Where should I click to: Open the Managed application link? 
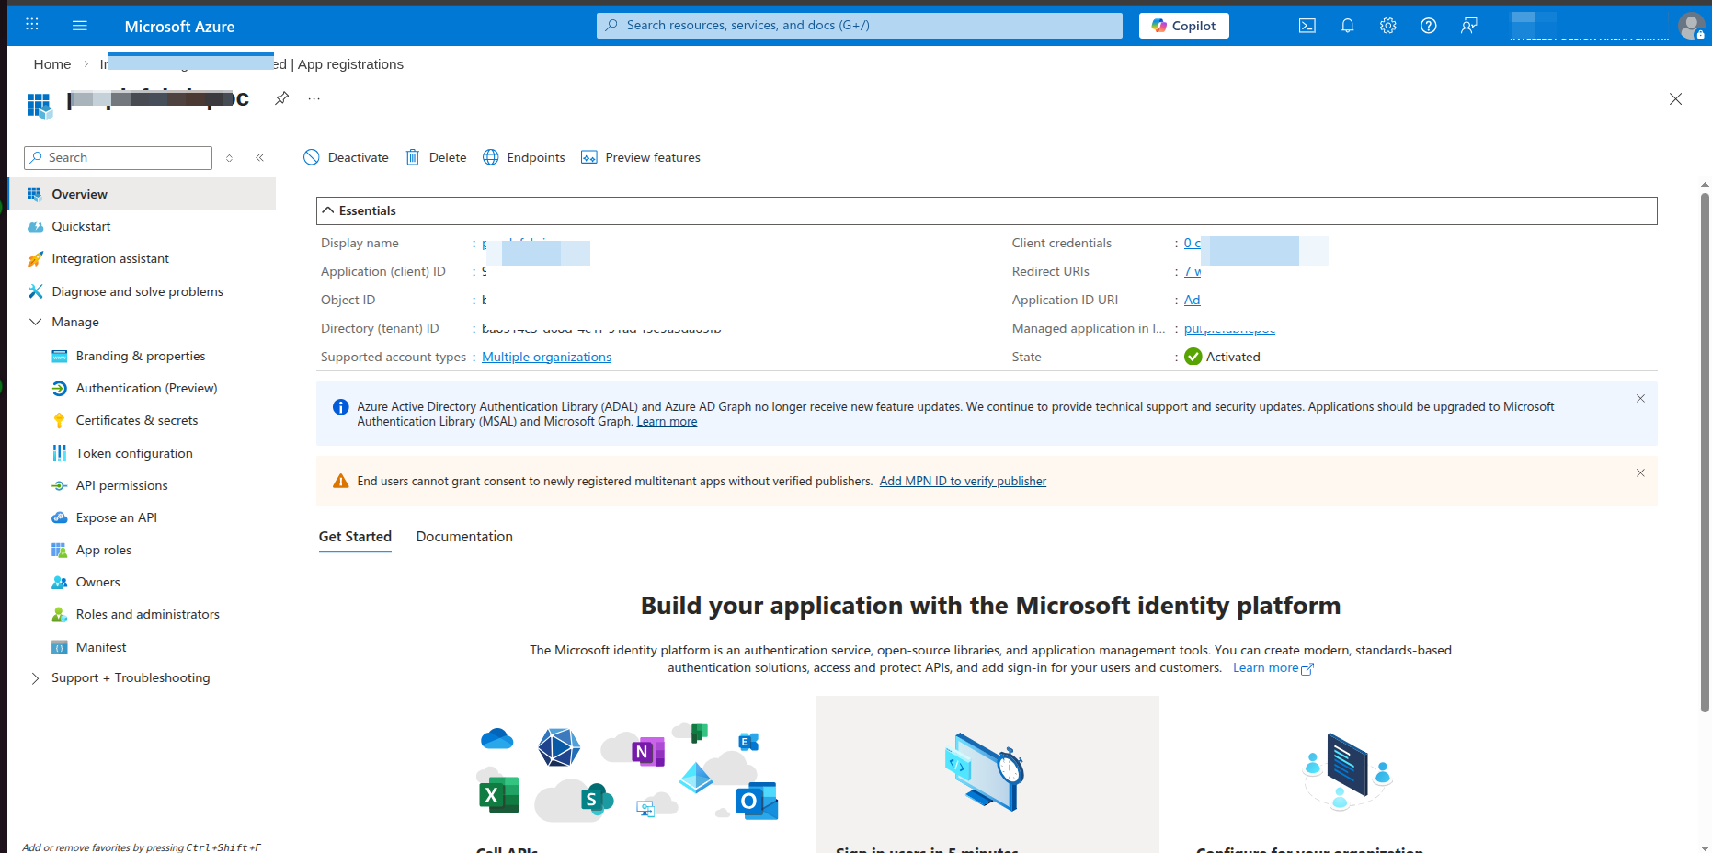pos(1229,328)
